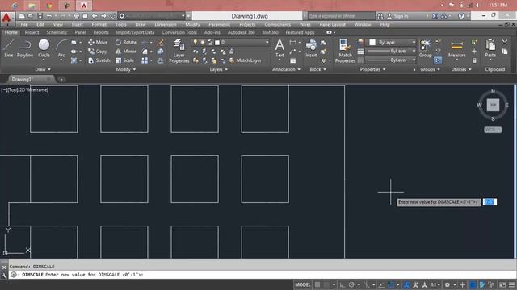Expand the Annotation panel
This screenshot has height=290, width=517.
286,69
